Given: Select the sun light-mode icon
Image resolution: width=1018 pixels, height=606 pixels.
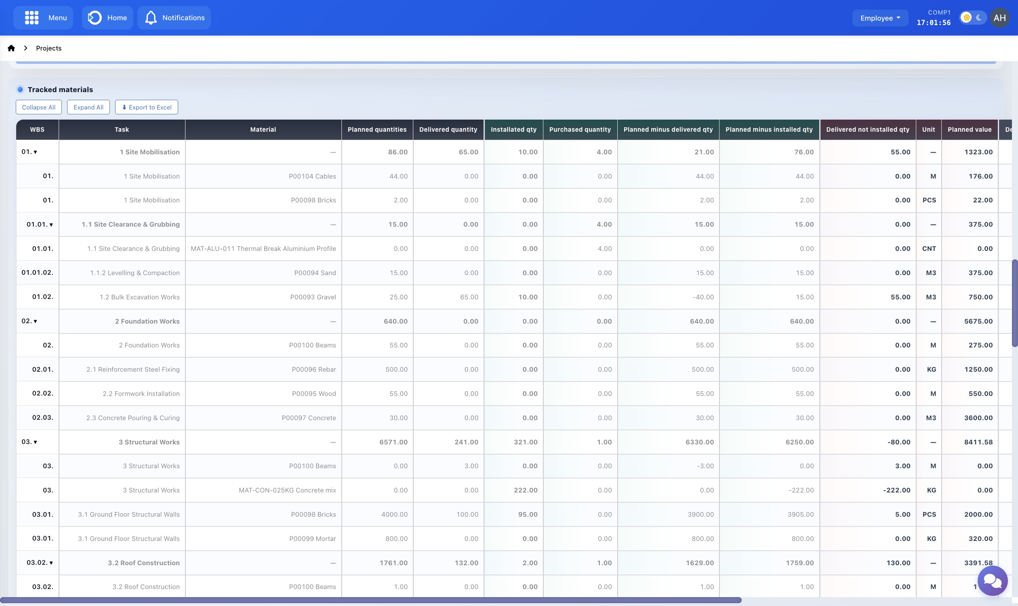Looking at the screenshot, I should [x=966, y=17].
